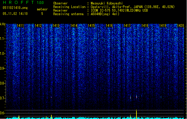Click the 1420 time marker
The image size is (187, 119).
(x=180, y=26)
